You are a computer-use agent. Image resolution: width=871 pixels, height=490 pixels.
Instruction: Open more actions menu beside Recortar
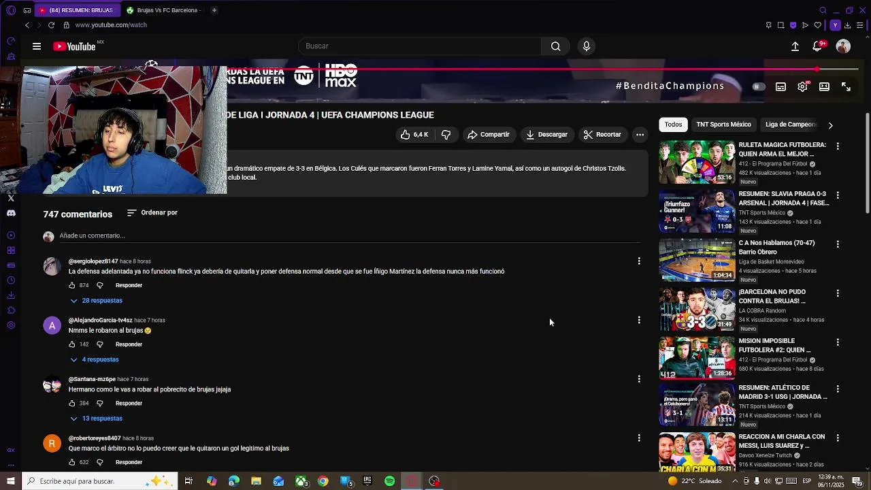pos(640,135)
